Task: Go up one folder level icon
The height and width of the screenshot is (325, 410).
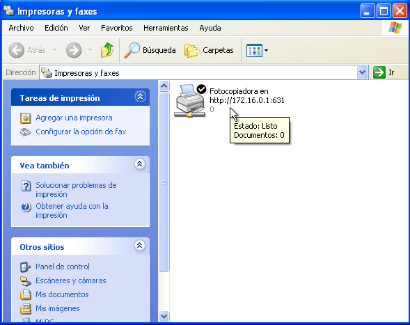Action: pyautogui.click(x=107, y=50)
